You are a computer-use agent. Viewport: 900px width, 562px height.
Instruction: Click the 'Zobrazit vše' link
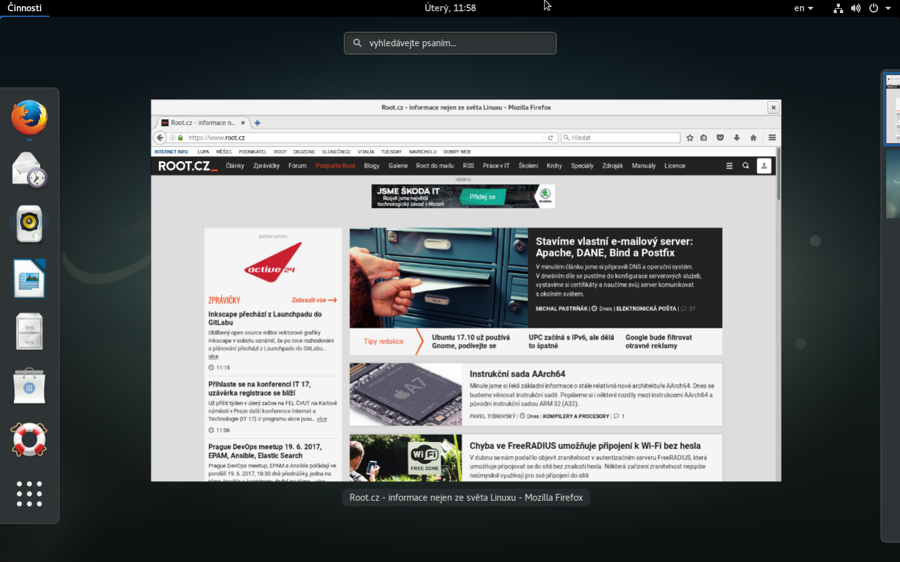(x=314, y=300)
